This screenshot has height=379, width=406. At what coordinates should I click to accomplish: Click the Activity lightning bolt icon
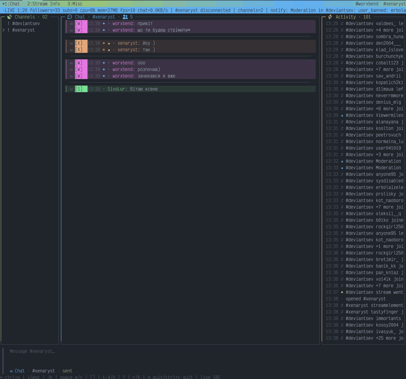330,17
